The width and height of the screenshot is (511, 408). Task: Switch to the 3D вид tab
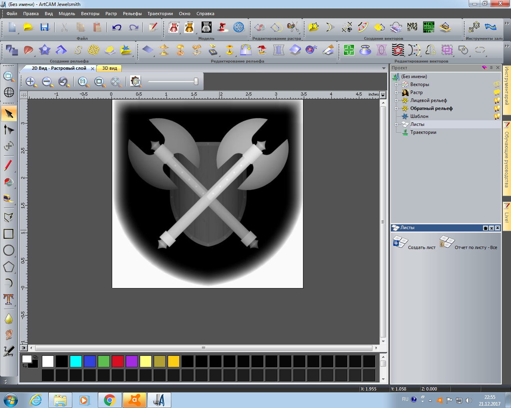(x=109, y=68)
